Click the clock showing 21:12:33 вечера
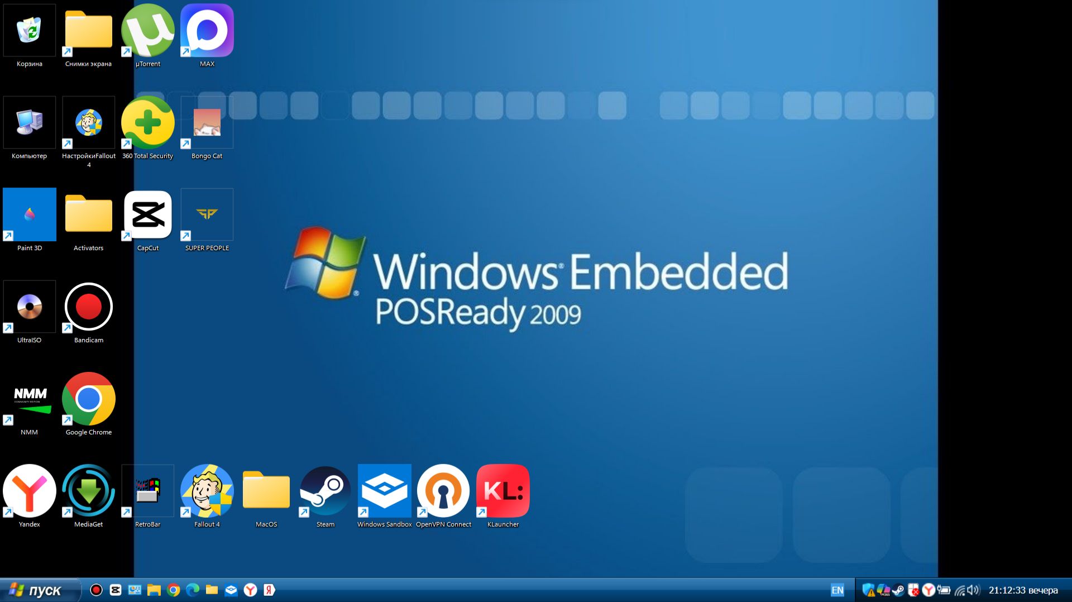The image size is (1072, 602). point(1023,590)
